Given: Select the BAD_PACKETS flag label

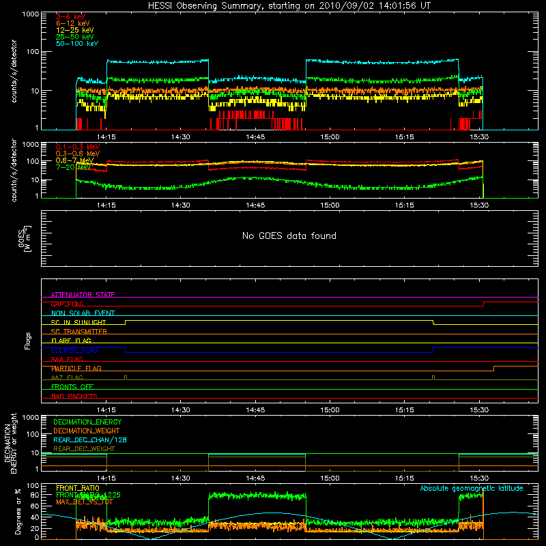Looking at the screenshot, I should [x=74, y=396].
